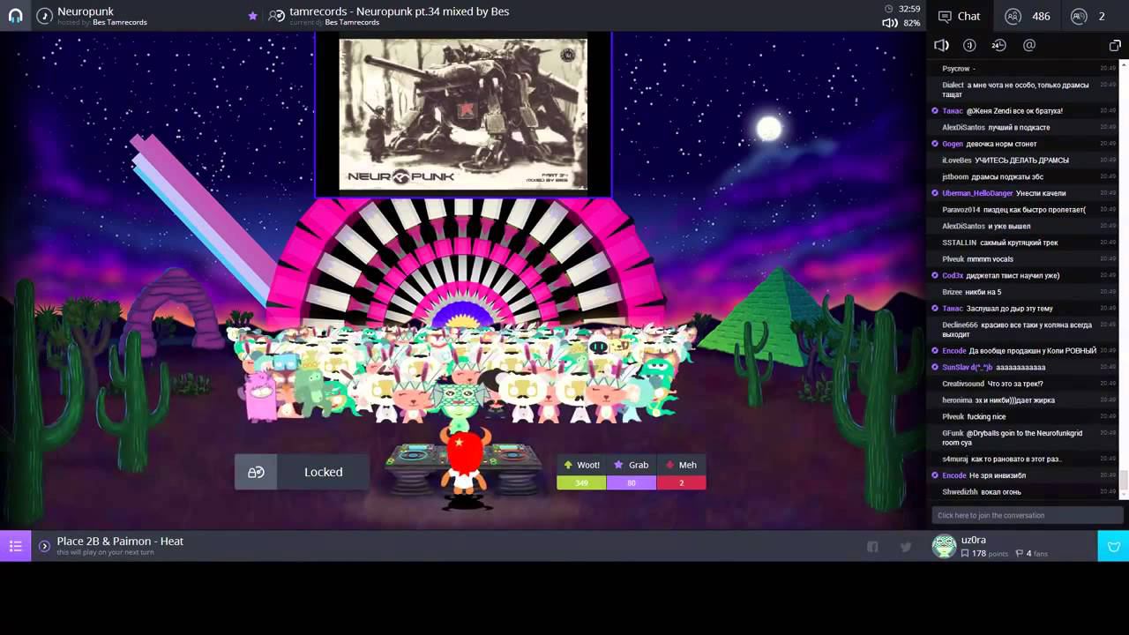1129x635 pixels.
Task: Toggle @ mention filter in chat
Action: click(1028, 45)
